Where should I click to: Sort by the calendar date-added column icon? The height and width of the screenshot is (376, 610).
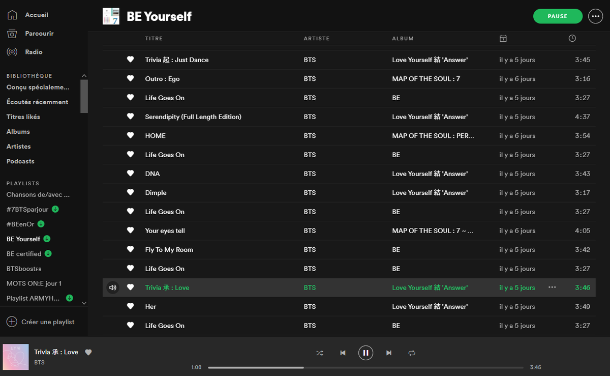click(x=503, y=38)
